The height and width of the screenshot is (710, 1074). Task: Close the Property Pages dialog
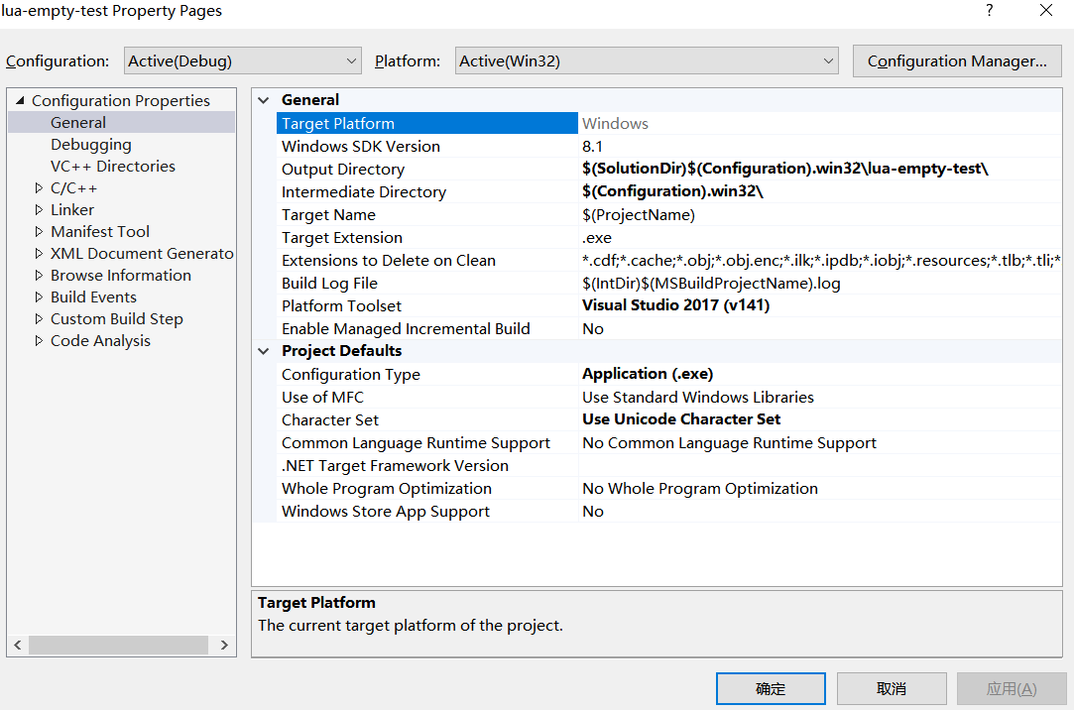(x=1046, y=11)
